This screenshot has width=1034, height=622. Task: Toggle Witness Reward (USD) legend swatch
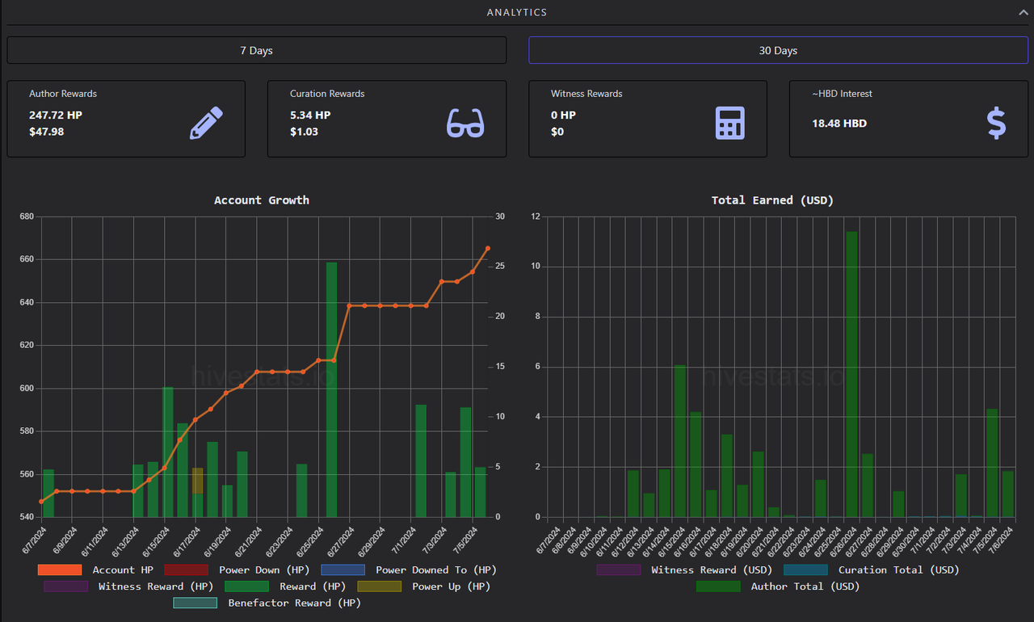[619, 570]
